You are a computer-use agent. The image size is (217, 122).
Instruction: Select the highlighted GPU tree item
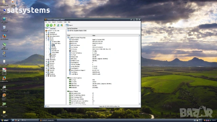(53, 45)
